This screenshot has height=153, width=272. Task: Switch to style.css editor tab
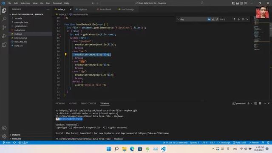(x=83, y=9)
